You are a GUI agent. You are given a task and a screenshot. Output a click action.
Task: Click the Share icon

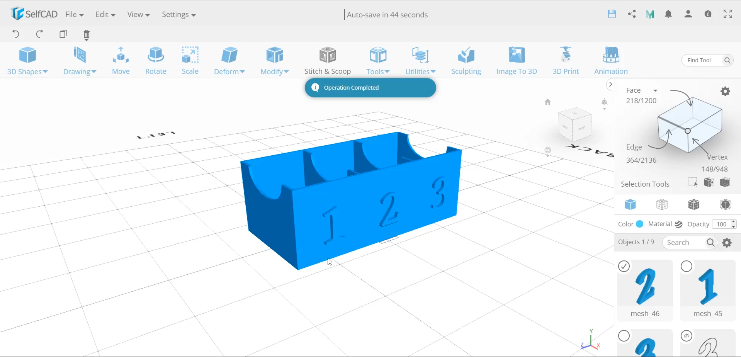[x=632, y=14]
